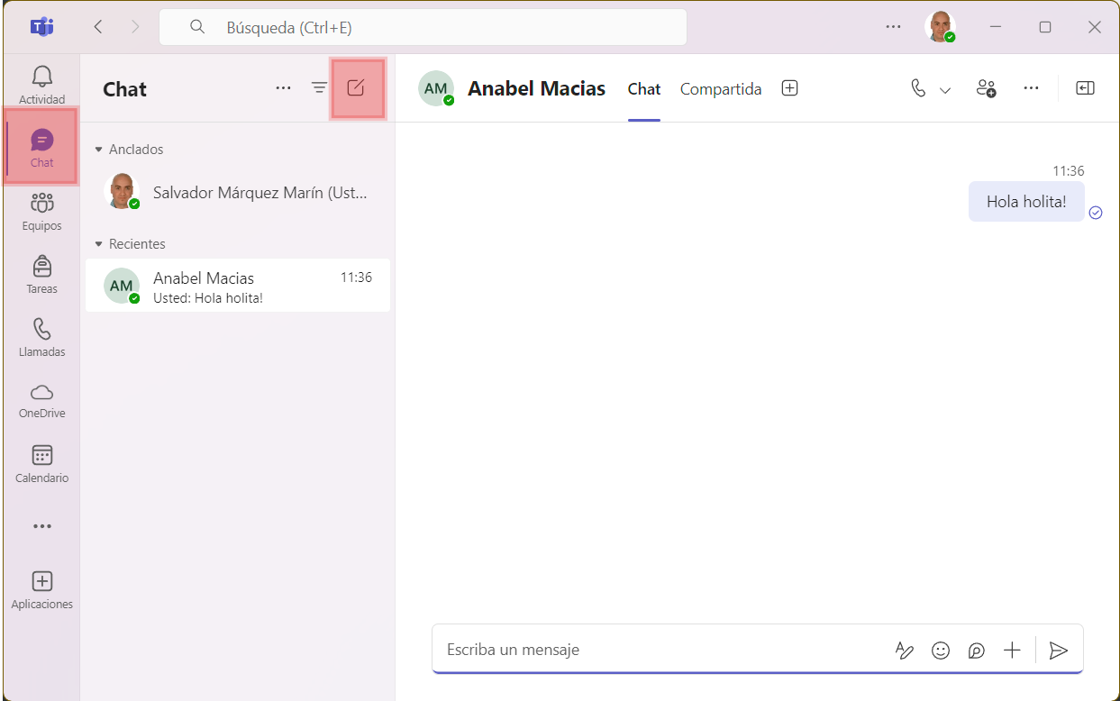This screenshot has width=1120, height=701.
Task: Collapse the Recientes section
Action: click(99, 244)
